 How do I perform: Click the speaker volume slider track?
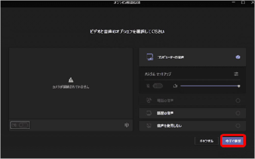click(x=209, y=86)
